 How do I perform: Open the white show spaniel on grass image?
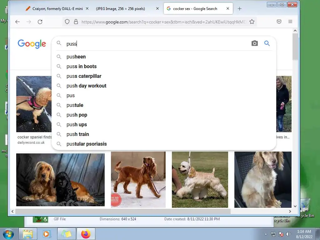pos(200,180)
